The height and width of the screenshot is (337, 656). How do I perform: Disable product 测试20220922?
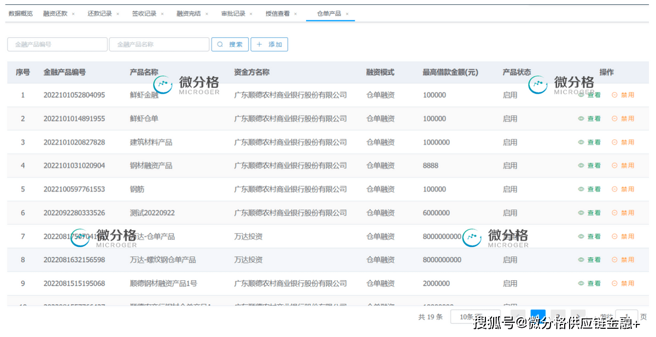tap(623, 213)
